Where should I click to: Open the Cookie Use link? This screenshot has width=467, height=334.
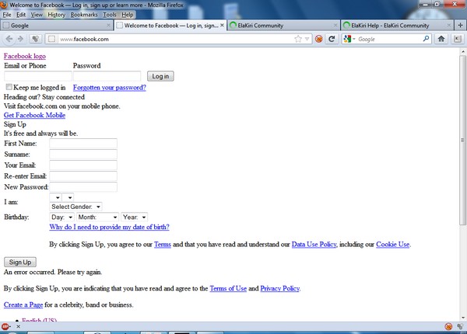pyautogui.click(x=393, y=245)
